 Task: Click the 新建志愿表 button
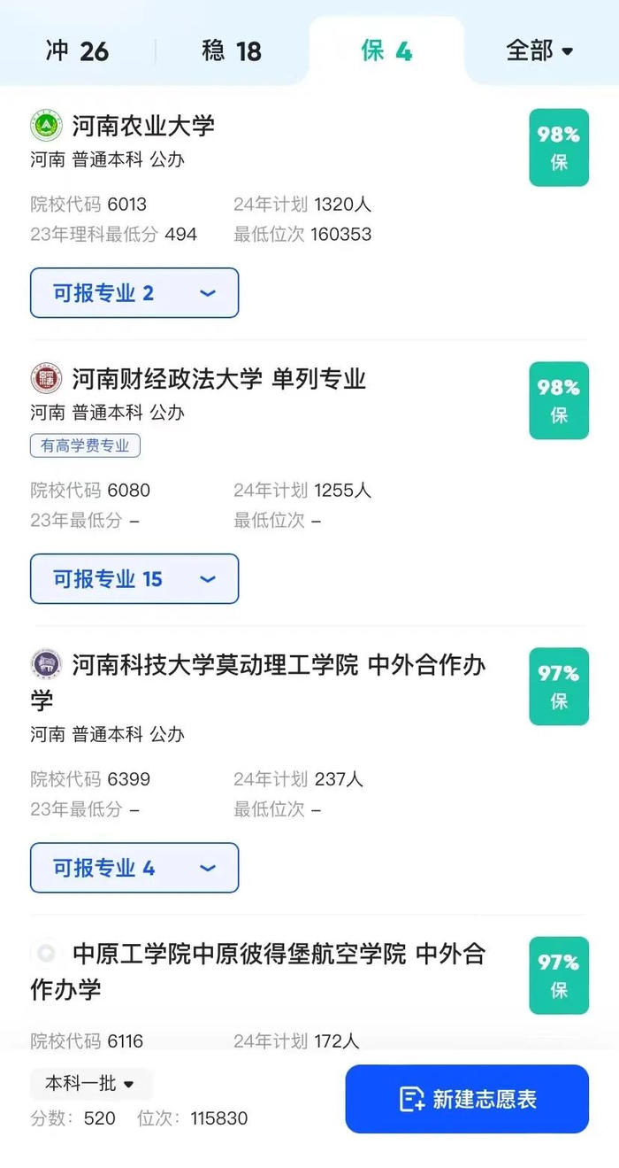467,1100
